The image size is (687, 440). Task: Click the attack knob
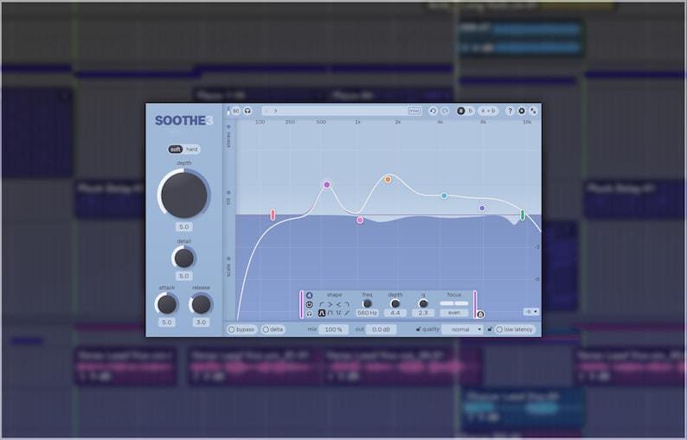click(x=167, y=304)
